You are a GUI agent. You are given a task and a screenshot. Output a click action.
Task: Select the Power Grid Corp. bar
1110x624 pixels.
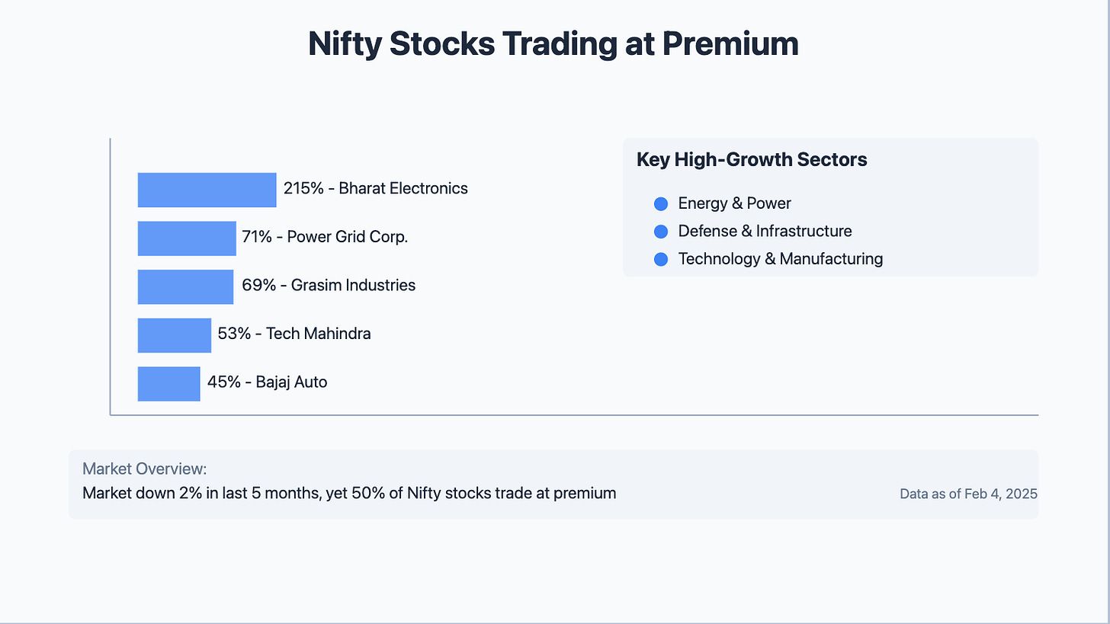[187, 238]
